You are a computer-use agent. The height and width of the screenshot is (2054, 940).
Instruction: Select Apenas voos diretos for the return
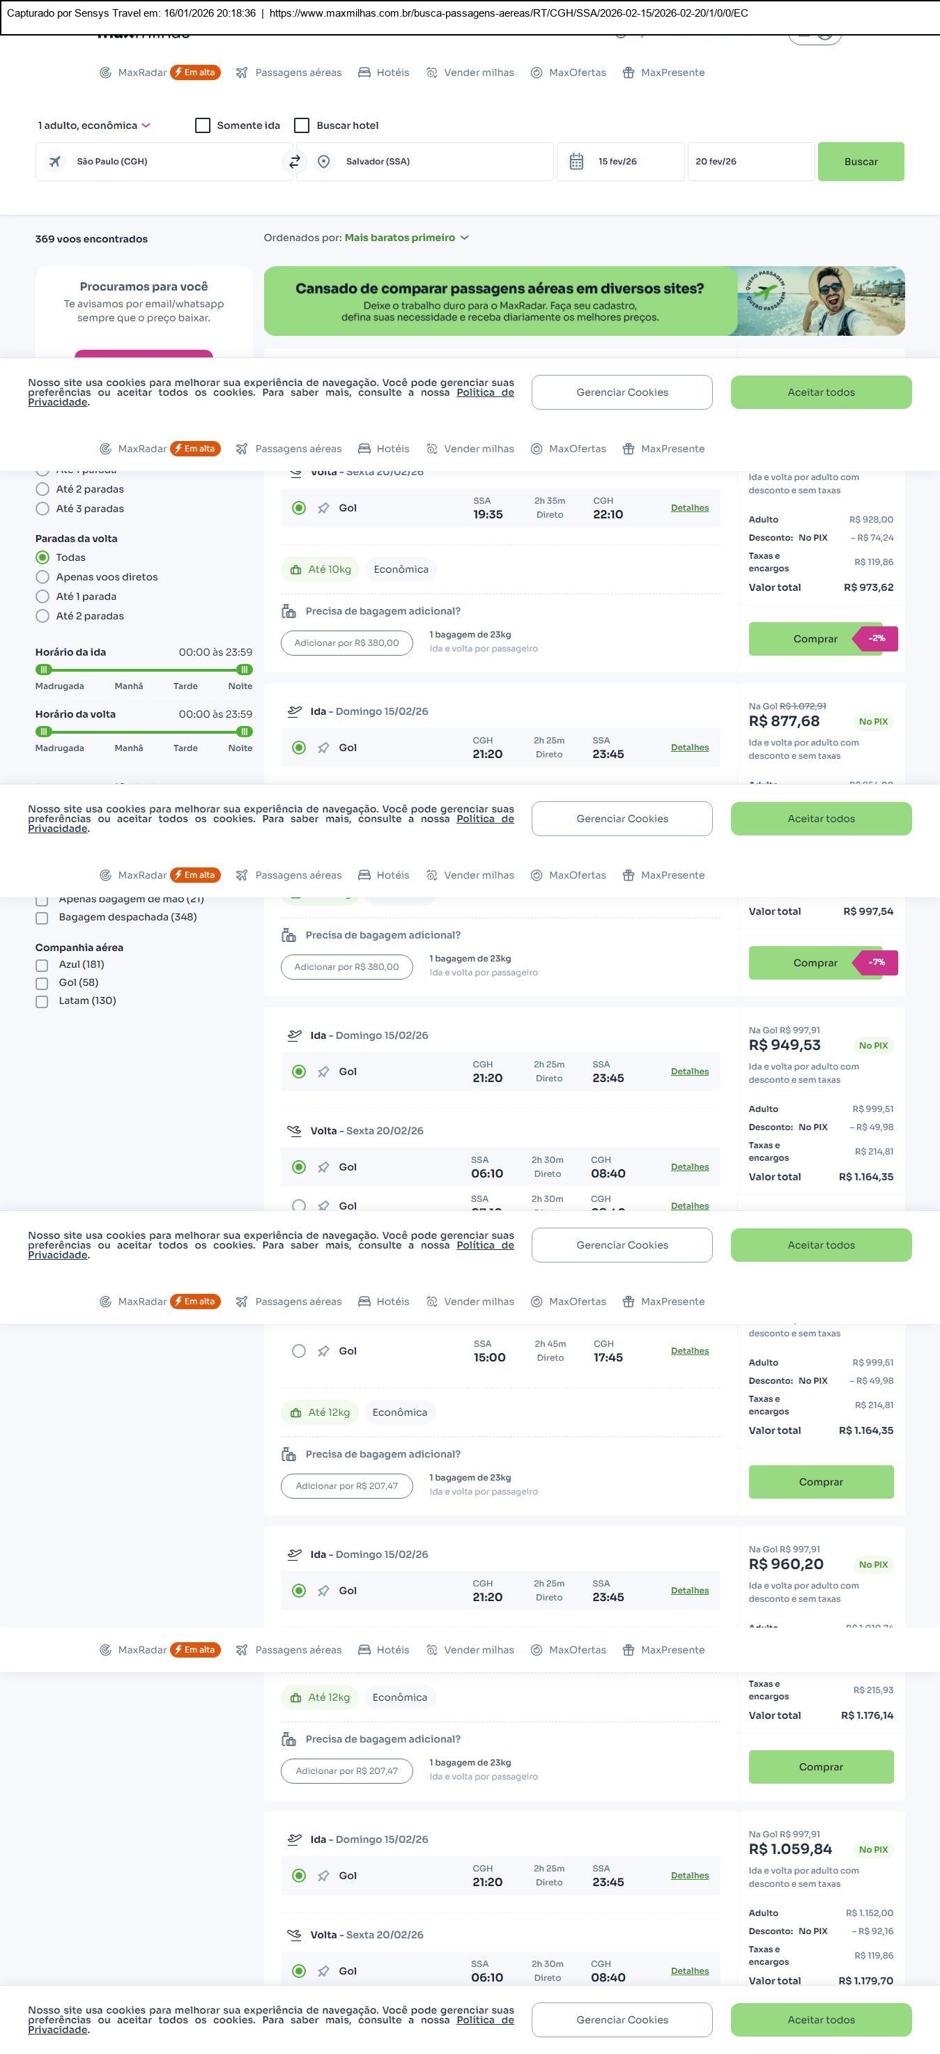point(43,578)
